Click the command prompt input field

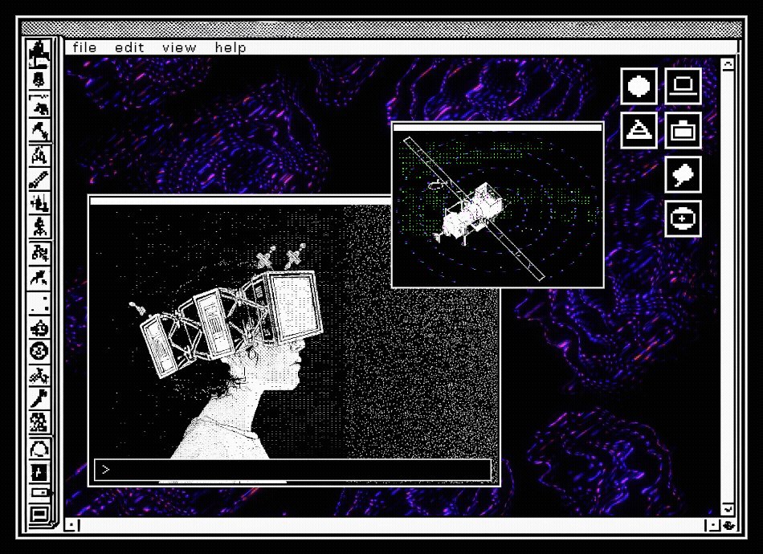click(x=292, y=470)
